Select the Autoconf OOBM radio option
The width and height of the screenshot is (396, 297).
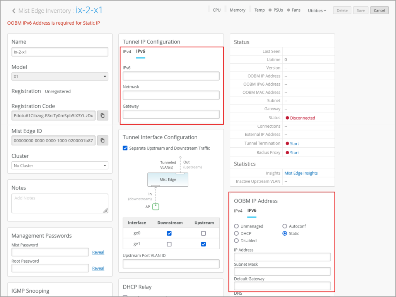(285, 226)
